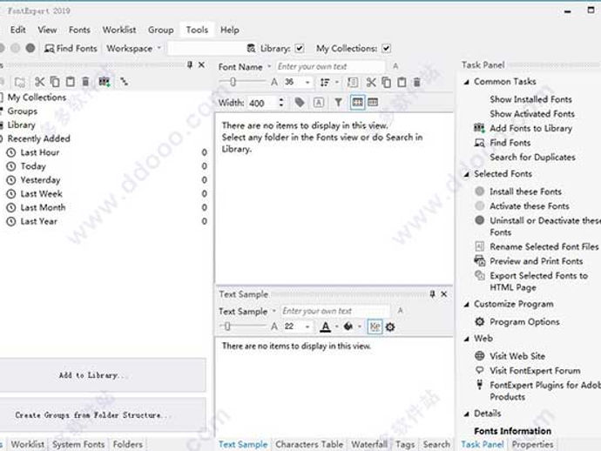The width and height of the screenshot is (601, 451).
Task: Close the left fonts panel
Action: 201,64
